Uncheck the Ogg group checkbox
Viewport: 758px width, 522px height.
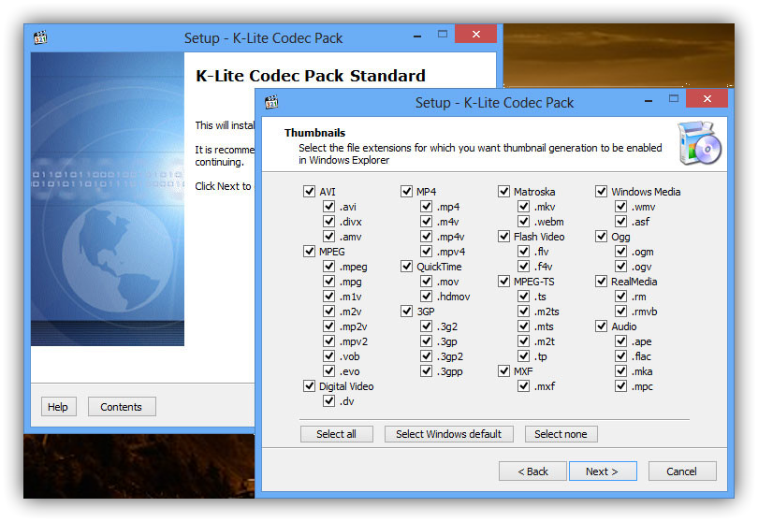(x=602, y=237)
